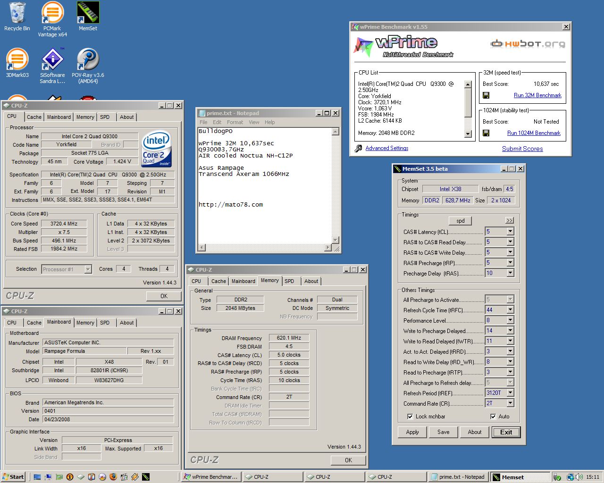The height and width of the screenshot is (483, 604).
Task: Open Media Player Classic 321 quick launch icon
Action: pos(124,477)
